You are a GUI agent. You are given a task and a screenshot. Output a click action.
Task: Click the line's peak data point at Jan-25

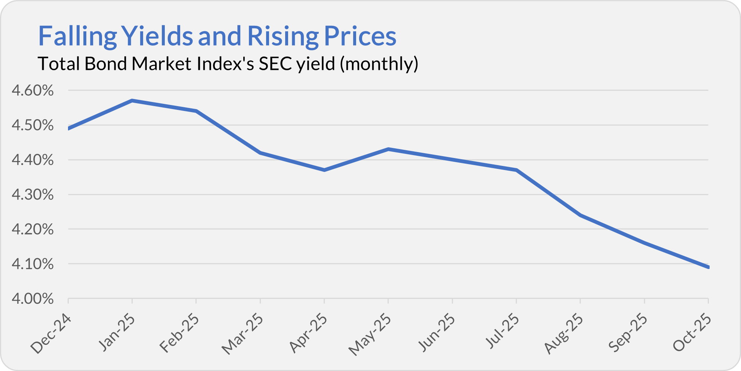[132, 101]
